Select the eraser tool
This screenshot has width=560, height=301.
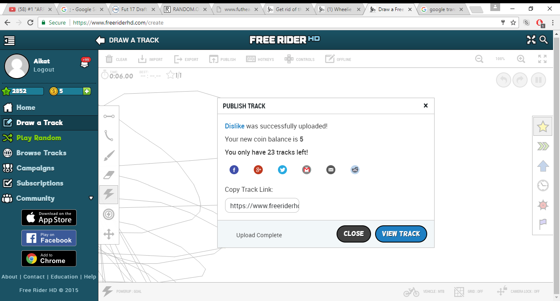[x=109, y=175]
